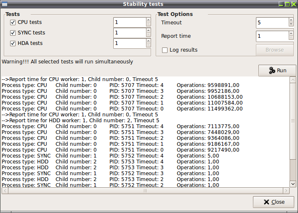The height and width of the screenshot is (213, 298).
Task: Click the gears icon on Run button
Action: 272,70
